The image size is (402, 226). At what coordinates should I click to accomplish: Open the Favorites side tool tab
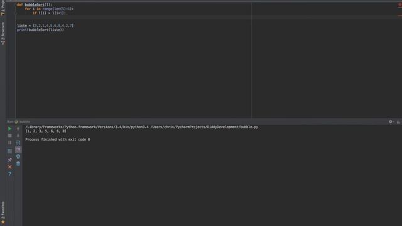coord(3,213)
